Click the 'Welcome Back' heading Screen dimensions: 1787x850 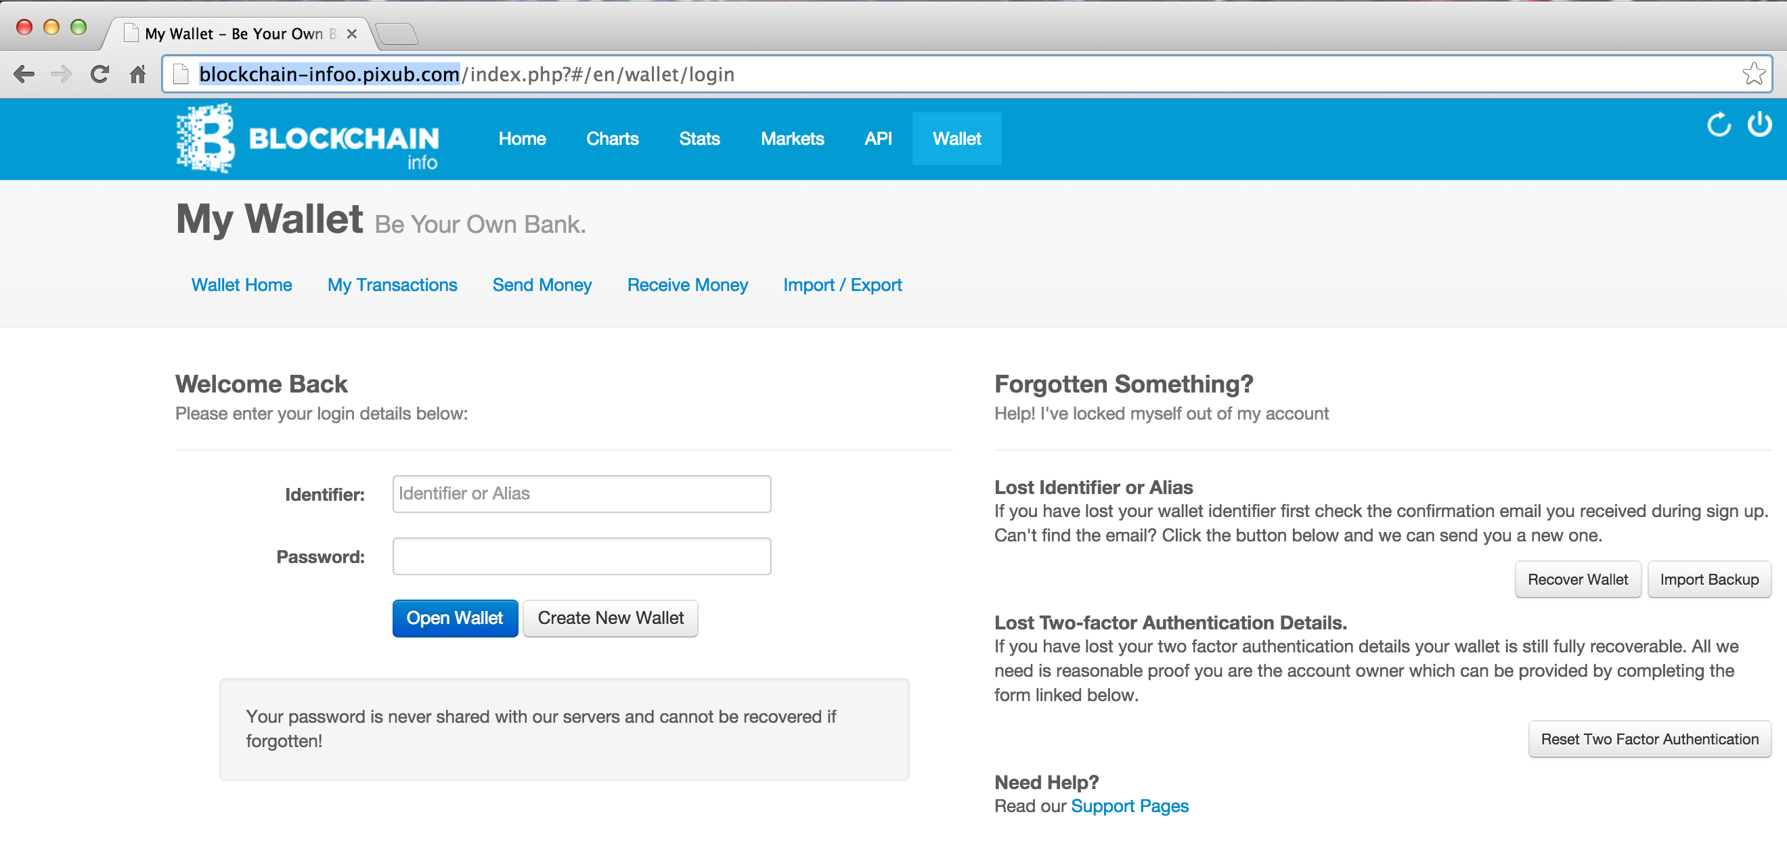click(x=261, y=384)
